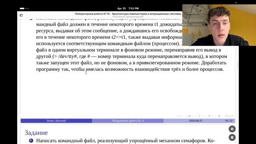Image resolution: width=256 pixels, height=144 pixels.
Task: Click the blue bullet before 'Написать командный файл'
Action: (x=31, y=140)
